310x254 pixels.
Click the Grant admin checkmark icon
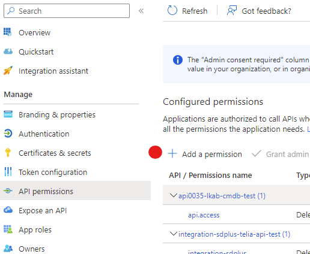pyautogui.click(x=257, y=153)
